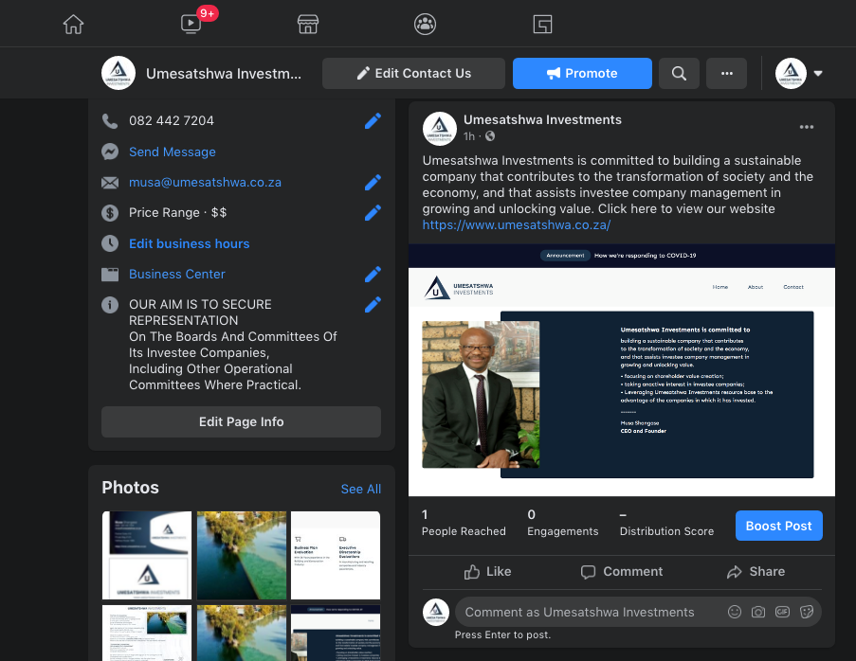The height and width of the screenshot is (661, 856).
Task: View the Distribution Score stat
Action: (666, 523)
